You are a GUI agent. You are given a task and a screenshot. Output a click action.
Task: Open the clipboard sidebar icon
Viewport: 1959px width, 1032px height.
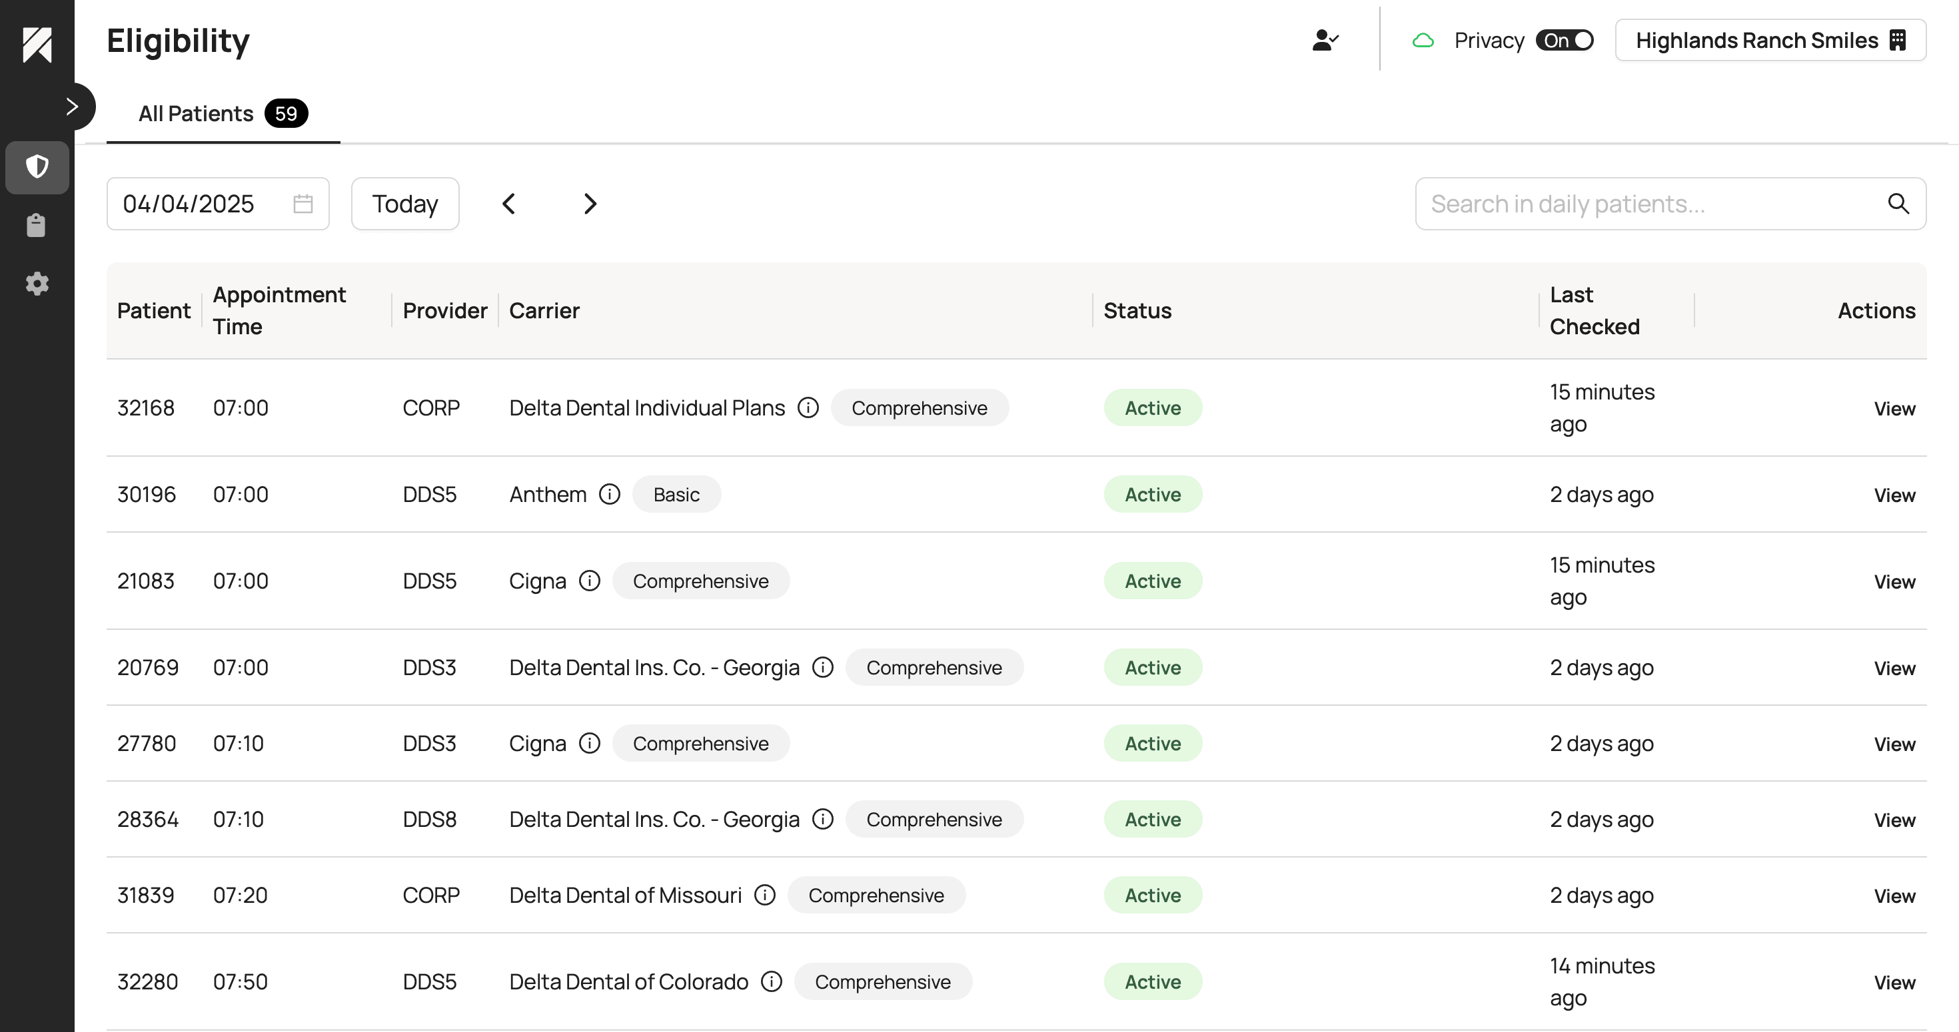(x=37, y=226)
